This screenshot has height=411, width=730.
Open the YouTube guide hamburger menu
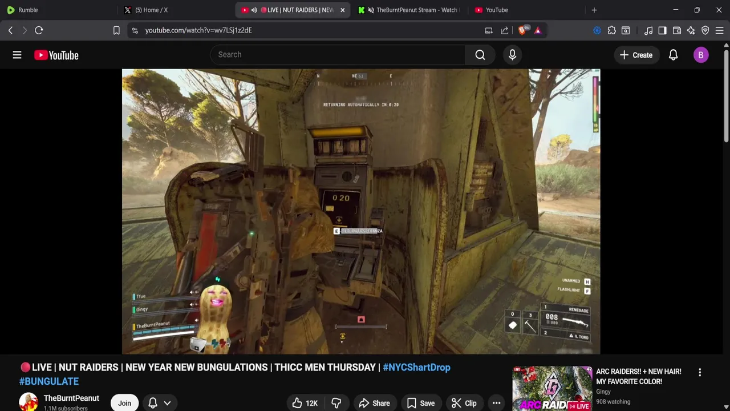(x=17, y=55)
